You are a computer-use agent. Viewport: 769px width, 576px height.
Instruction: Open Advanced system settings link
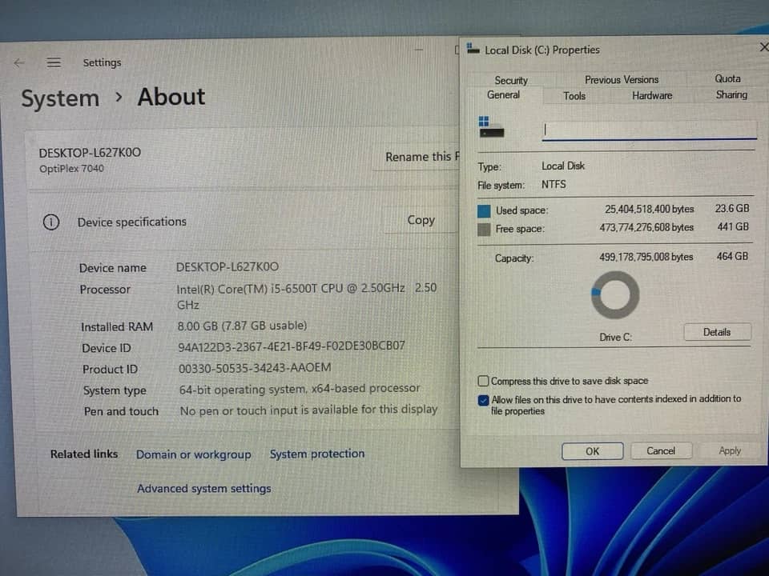pyautogui.click(x=204, y=489)
